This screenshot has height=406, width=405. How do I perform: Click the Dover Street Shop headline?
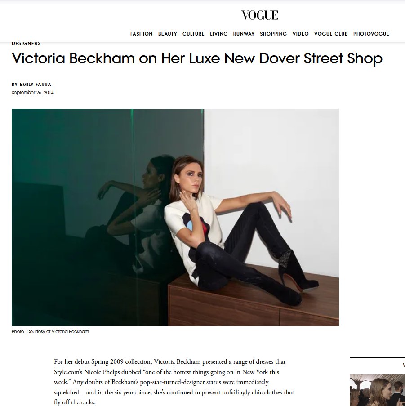click(197, 58)
